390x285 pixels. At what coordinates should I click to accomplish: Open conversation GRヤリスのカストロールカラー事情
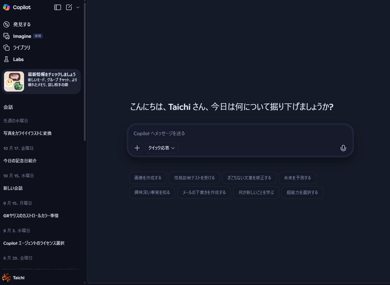pyautogui.click(x=31, y=216)
